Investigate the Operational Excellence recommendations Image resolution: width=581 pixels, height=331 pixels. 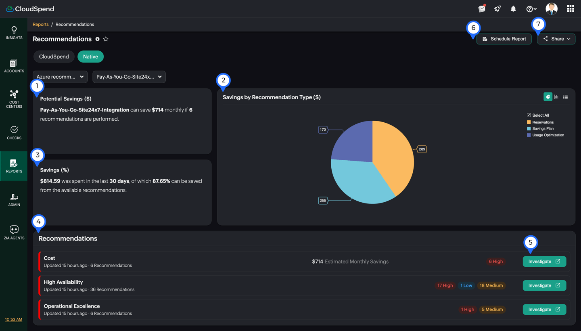click(x=544, y=310)
